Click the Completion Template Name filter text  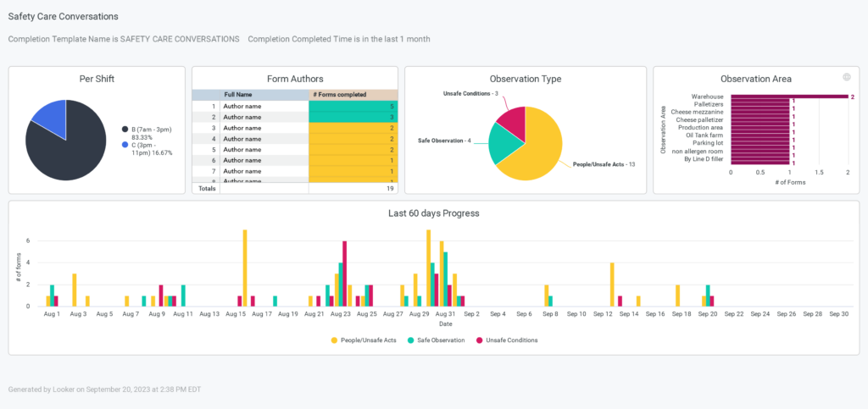pos(124,39)
